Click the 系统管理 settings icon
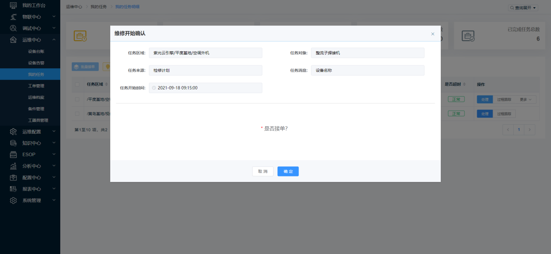Screen dimensions: 551x254 14,200
